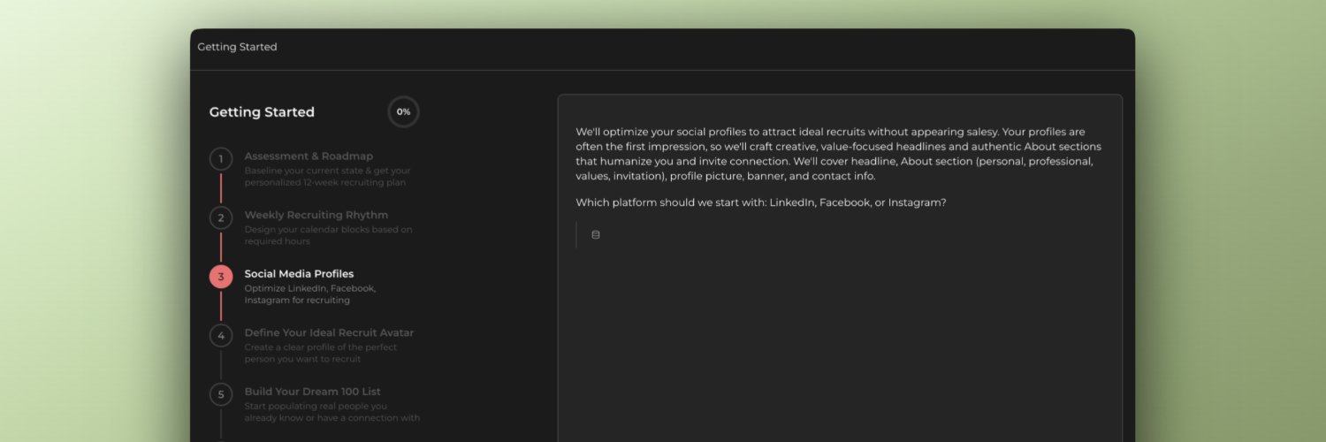Click 'Optimize LinkedIn, Facebook' description text
The width and height of the screenshot is (1326, 442).
tap(310, 294)
